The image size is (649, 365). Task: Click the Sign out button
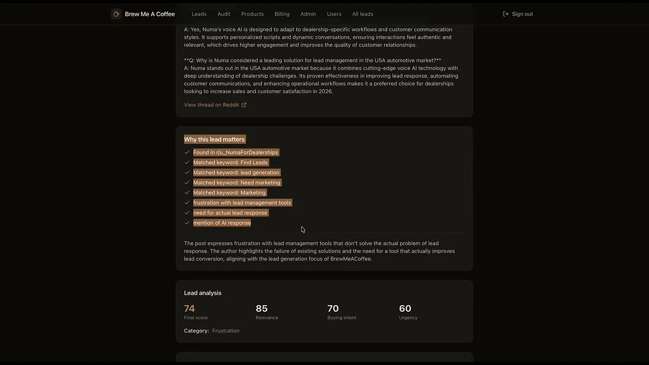point(518,14)
